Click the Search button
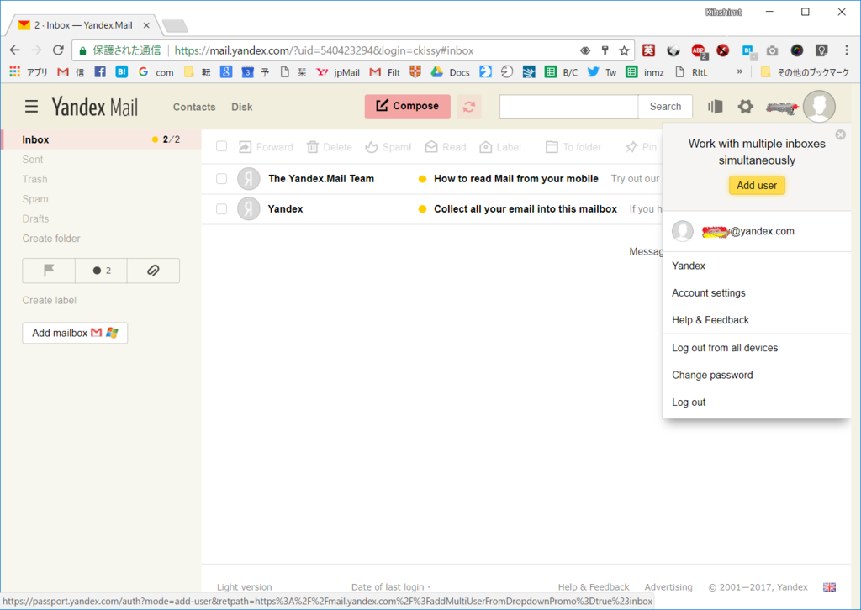 665,107
